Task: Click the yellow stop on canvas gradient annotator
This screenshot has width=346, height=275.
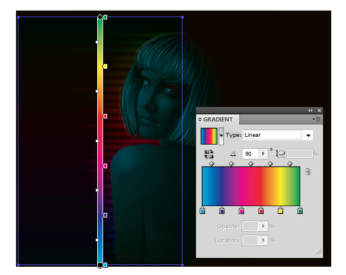Action: 105,66
